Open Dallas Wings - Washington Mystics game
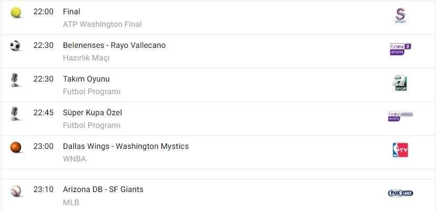The width and height of the screenshot is (436, 212). coord(125,146)
